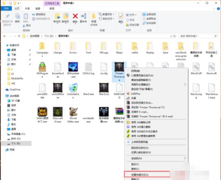Switch to the Share ribbon tab
This screenshot has width=221, height=180.
[x=27, y=9]
